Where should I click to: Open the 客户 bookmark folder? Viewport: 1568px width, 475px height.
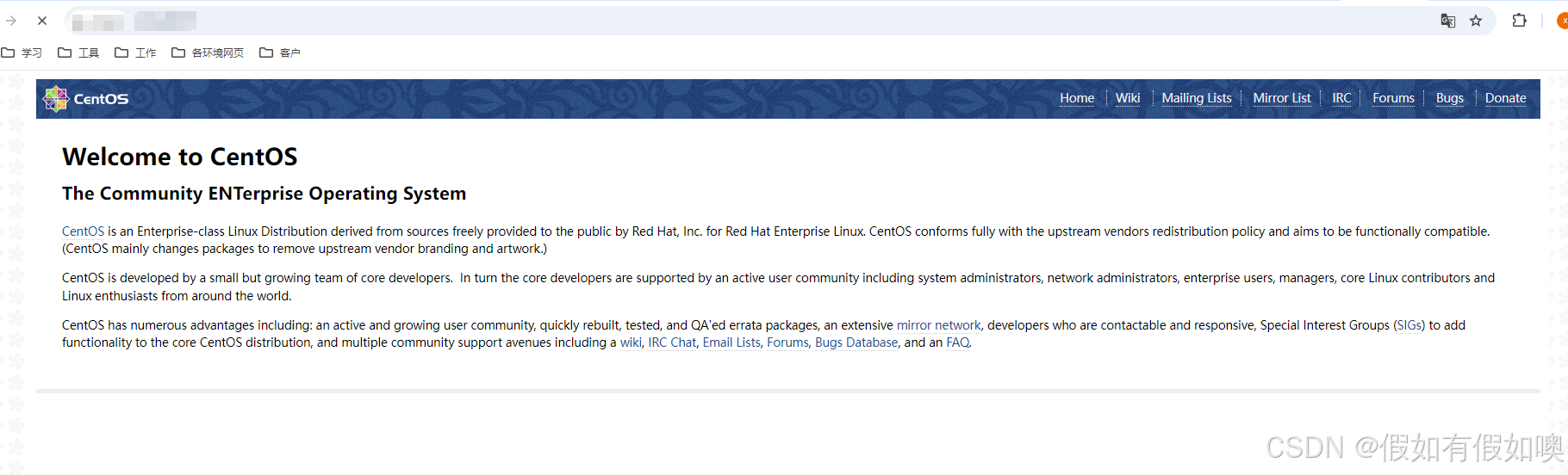coord(280,52)
